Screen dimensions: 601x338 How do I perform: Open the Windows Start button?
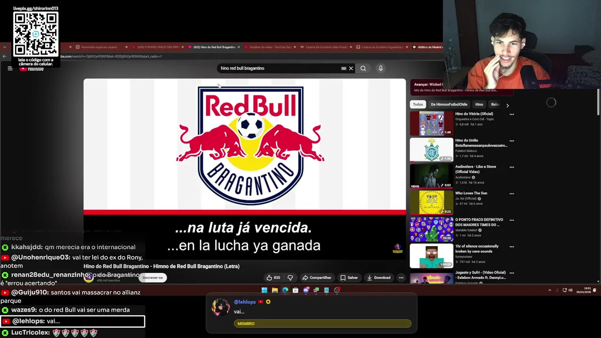point(264,290)
